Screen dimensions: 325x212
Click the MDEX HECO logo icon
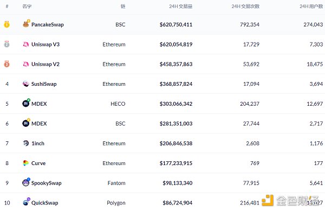click(x=26, y=103)
